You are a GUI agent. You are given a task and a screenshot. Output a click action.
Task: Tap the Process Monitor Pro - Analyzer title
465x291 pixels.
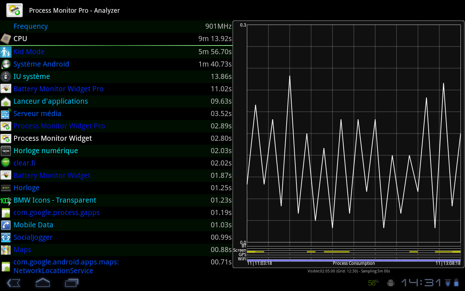[x=74, y=11]
